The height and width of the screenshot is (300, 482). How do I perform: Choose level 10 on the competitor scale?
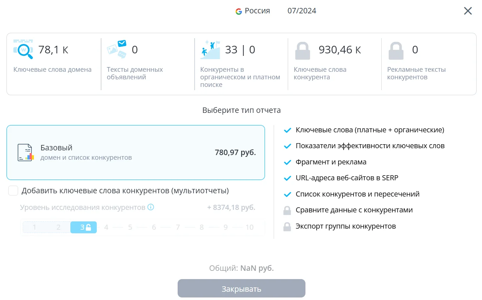(x=249, y=227)
